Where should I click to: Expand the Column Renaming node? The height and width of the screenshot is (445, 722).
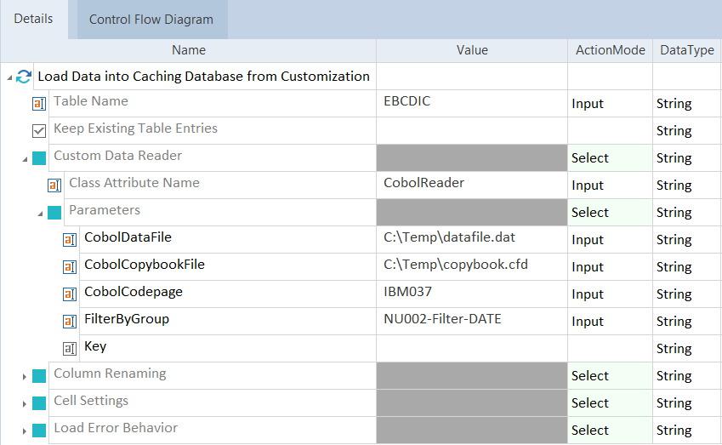(x=24, y=376)
